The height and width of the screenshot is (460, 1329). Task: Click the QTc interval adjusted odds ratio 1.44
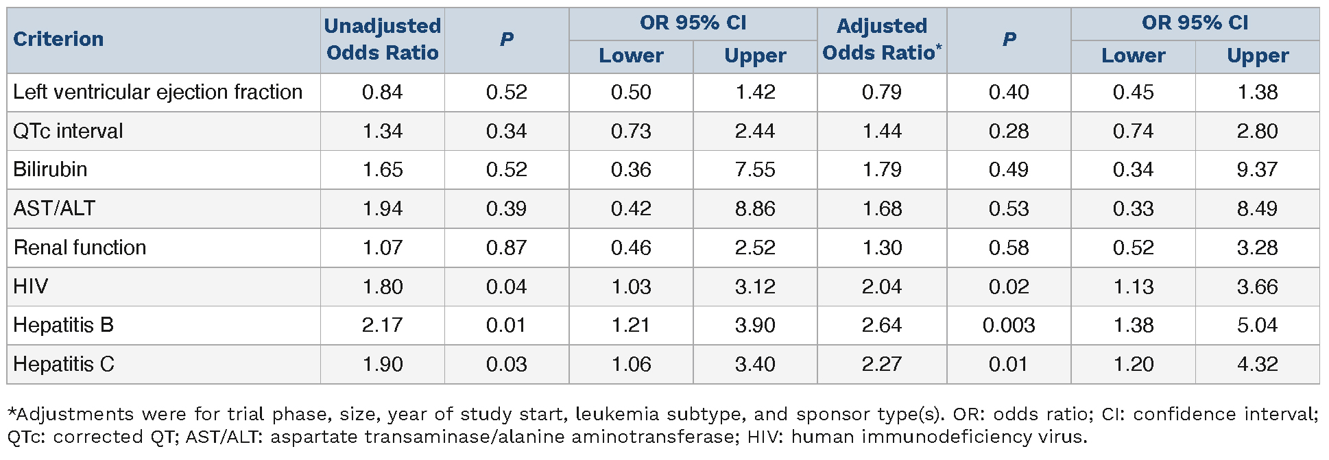click(881, 131)
